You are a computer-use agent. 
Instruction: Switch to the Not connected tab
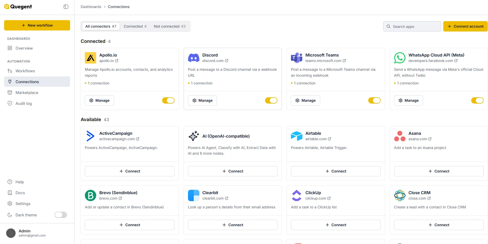(170, 26)
